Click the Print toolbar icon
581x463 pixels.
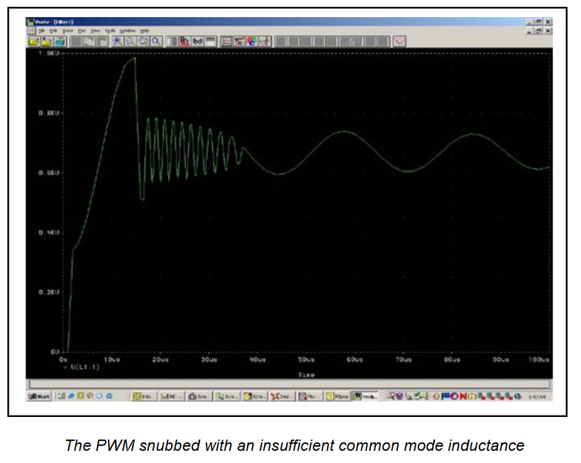point(60,42)
